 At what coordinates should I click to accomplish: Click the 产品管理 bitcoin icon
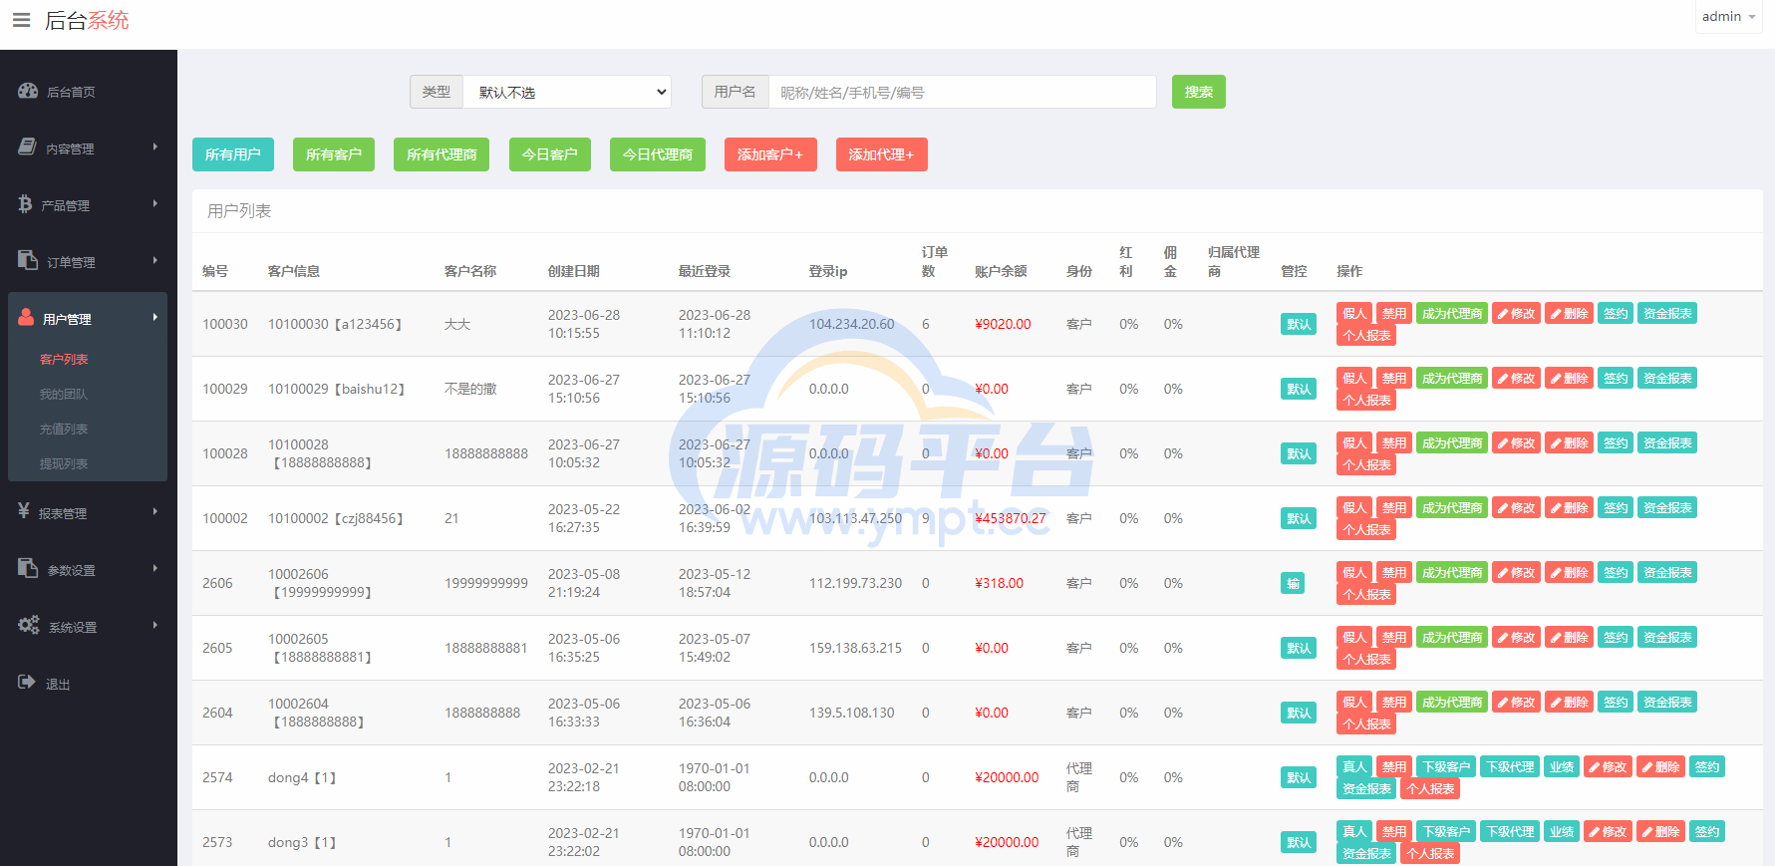pos(25,203)
